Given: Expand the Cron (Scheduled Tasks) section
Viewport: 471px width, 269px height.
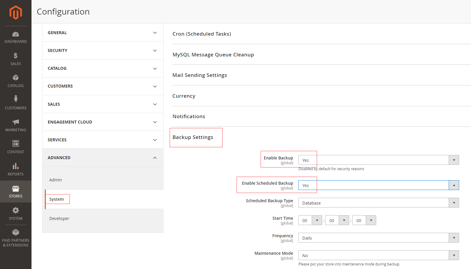Looking at the screenshot, I should [202, 34].
